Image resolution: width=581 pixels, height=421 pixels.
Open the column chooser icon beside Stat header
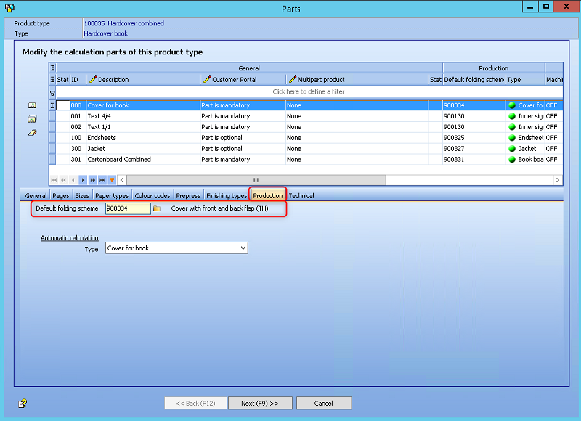pos(52,79)
